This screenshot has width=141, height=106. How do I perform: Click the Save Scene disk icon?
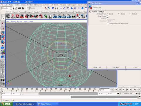click(23, 8)
